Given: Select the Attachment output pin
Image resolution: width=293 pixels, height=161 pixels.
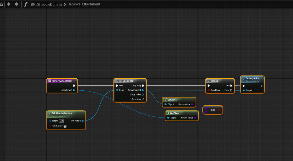Looking at the screenshot, I should (74, 90).
